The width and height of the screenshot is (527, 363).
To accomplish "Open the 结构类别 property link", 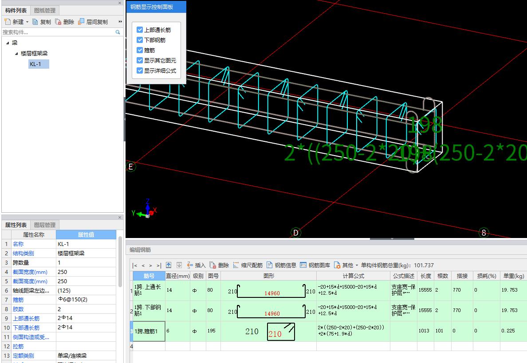I will (x=24, y=254).
